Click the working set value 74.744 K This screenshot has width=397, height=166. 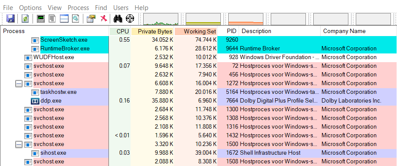(x=206, y=40)
